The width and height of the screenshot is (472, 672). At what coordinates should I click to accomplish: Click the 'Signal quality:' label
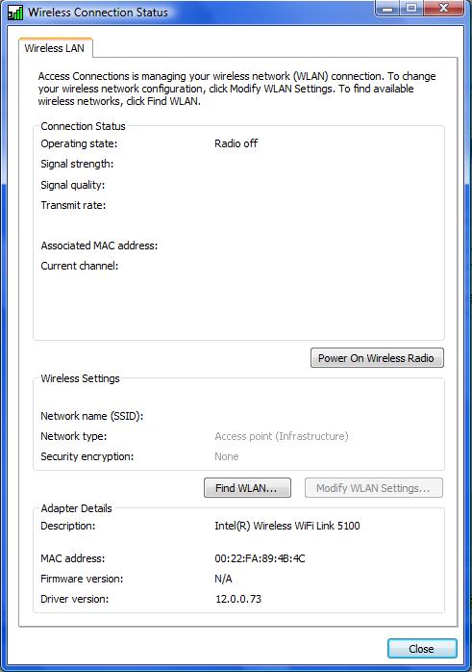[72, 185]
